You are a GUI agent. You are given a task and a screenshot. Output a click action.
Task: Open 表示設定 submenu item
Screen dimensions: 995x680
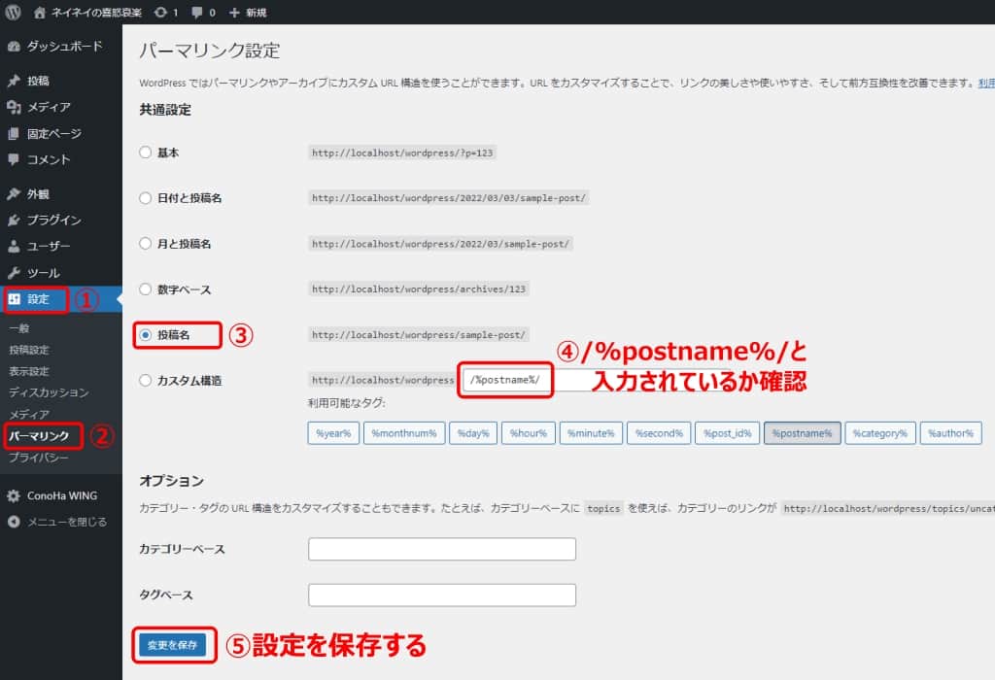28,372
